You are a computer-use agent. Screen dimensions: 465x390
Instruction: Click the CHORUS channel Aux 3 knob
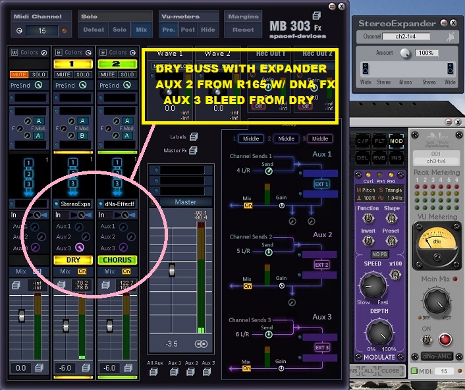click(x=123, y=247)
